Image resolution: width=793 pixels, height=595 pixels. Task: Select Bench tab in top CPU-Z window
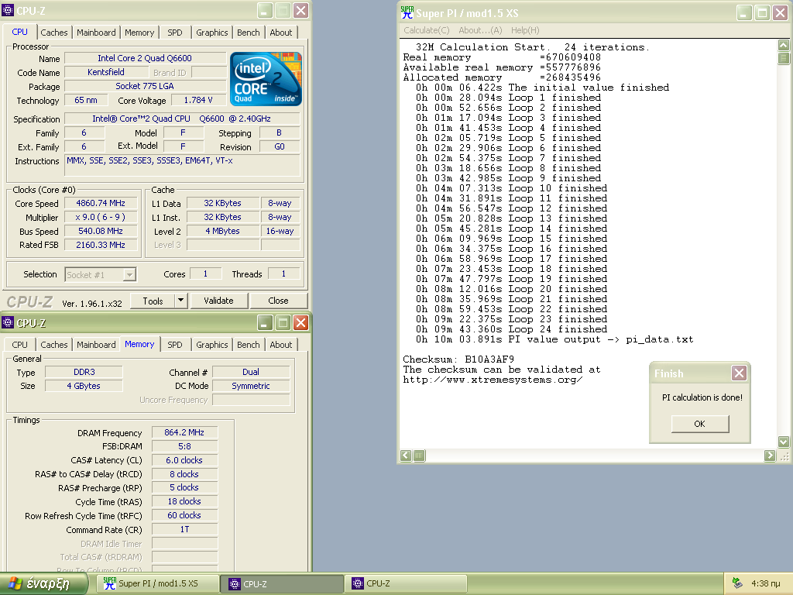[x=249, y=33]
